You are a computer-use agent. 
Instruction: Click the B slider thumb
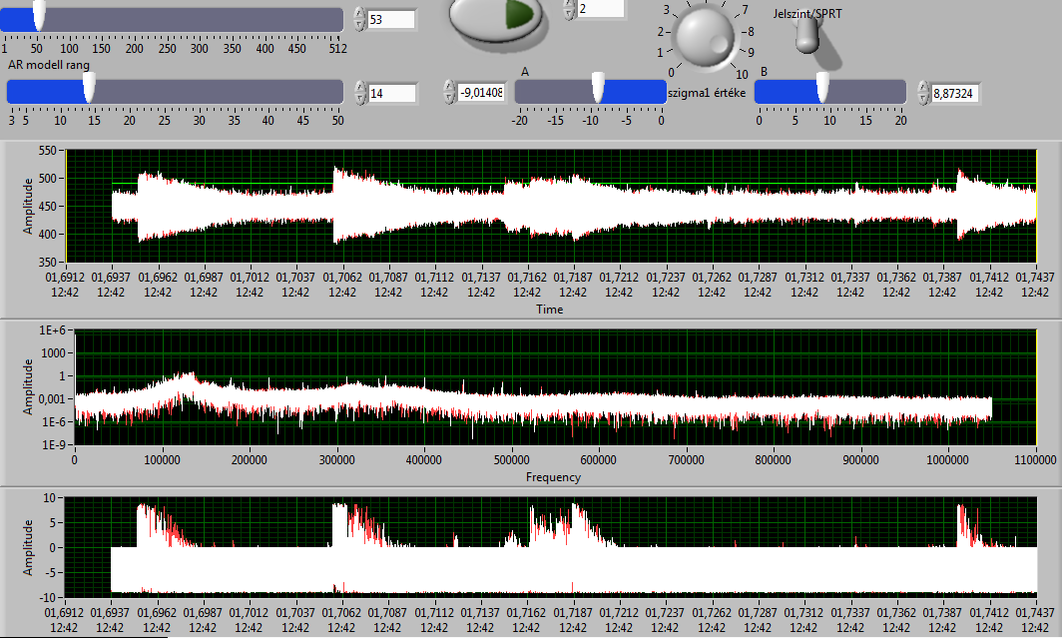(x=822, y=88)
